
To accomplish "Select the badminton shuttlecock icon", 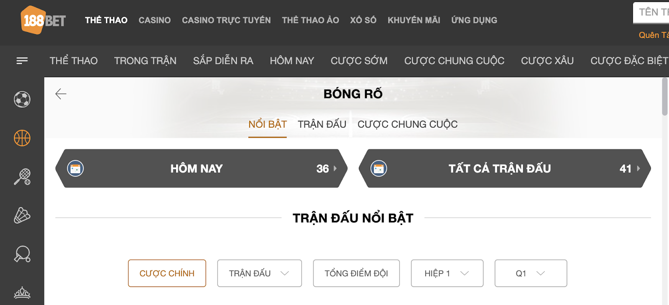I will point(22,215).
